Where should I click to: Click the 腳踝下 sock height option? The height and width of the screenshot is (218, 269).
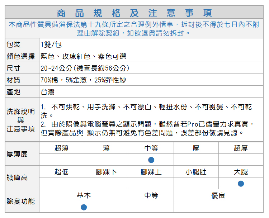tap(107, 172)
